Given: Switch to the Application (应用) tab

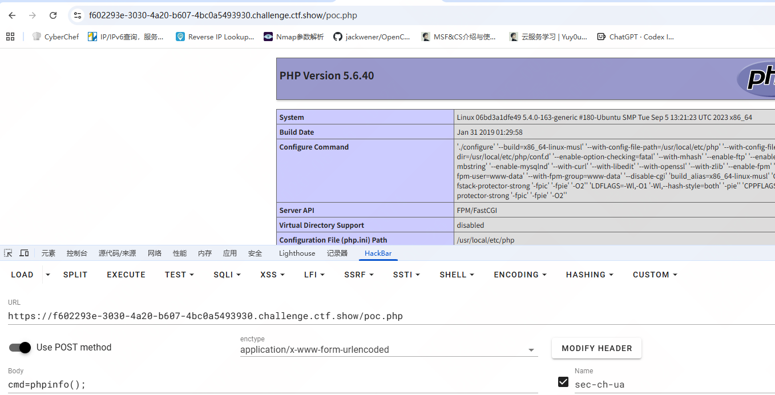Looking at the screenshot, I should tap(230, 253).
